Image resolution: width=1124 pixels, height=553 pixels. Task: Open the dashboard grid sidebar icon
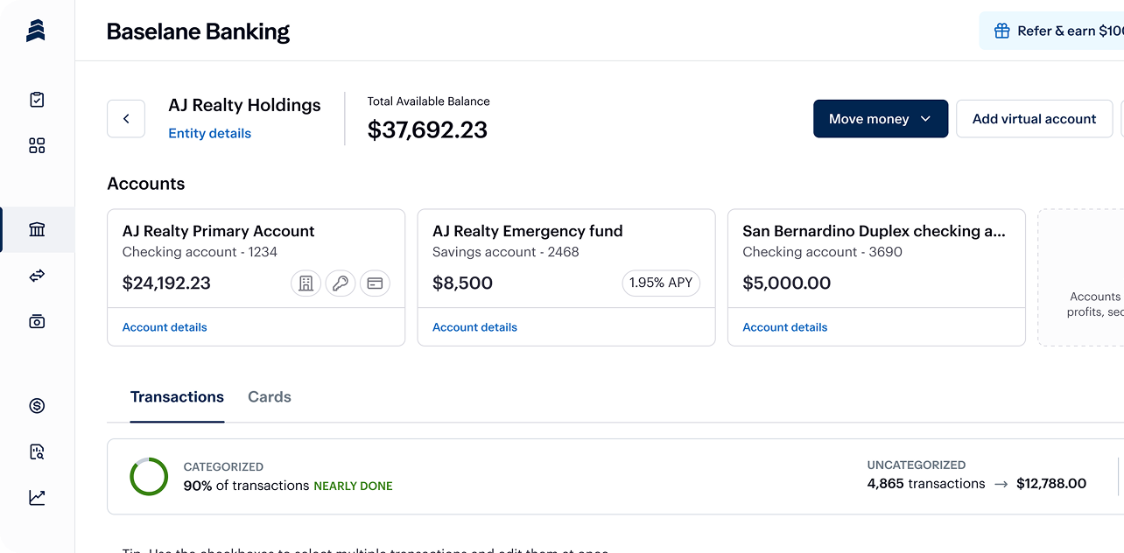[37, 145]
